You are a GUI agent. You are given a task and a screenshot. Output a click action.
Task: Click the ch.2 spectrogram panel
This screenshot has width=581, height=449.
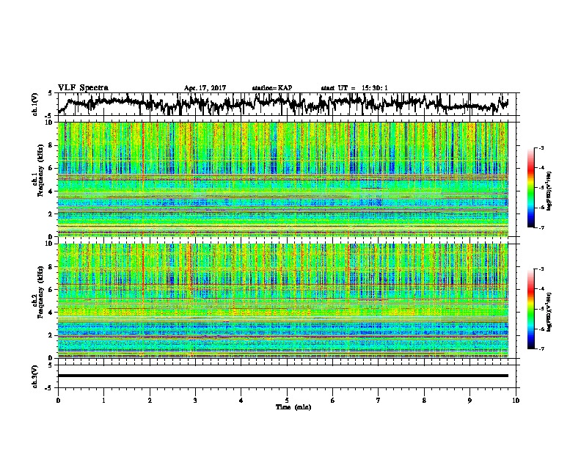coord(283,301)
